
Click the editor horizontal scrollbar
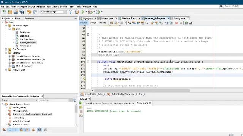(x=142, y=90)
